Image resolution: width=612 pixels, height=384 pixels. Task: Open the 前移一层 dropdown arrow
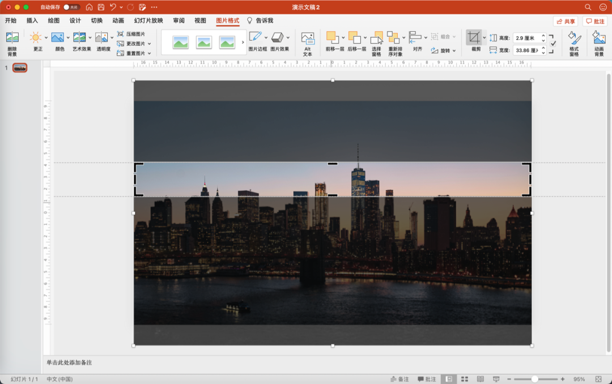click(x=343, y=38)
